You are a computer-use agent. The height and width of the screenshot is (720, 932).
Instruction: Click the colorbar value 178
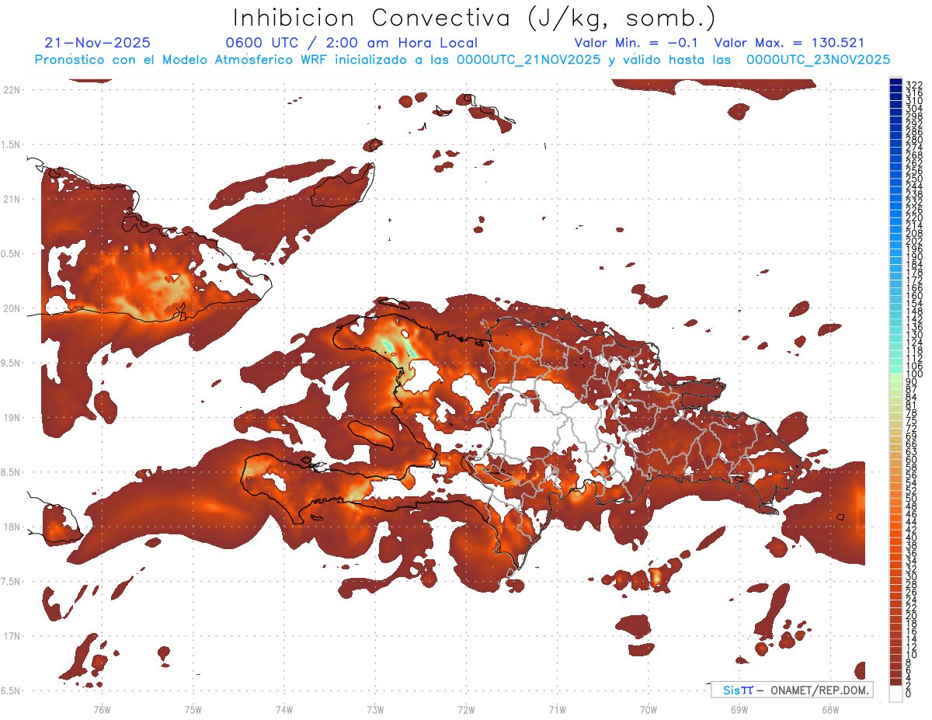pyautogui.click(x=914, y=273)
